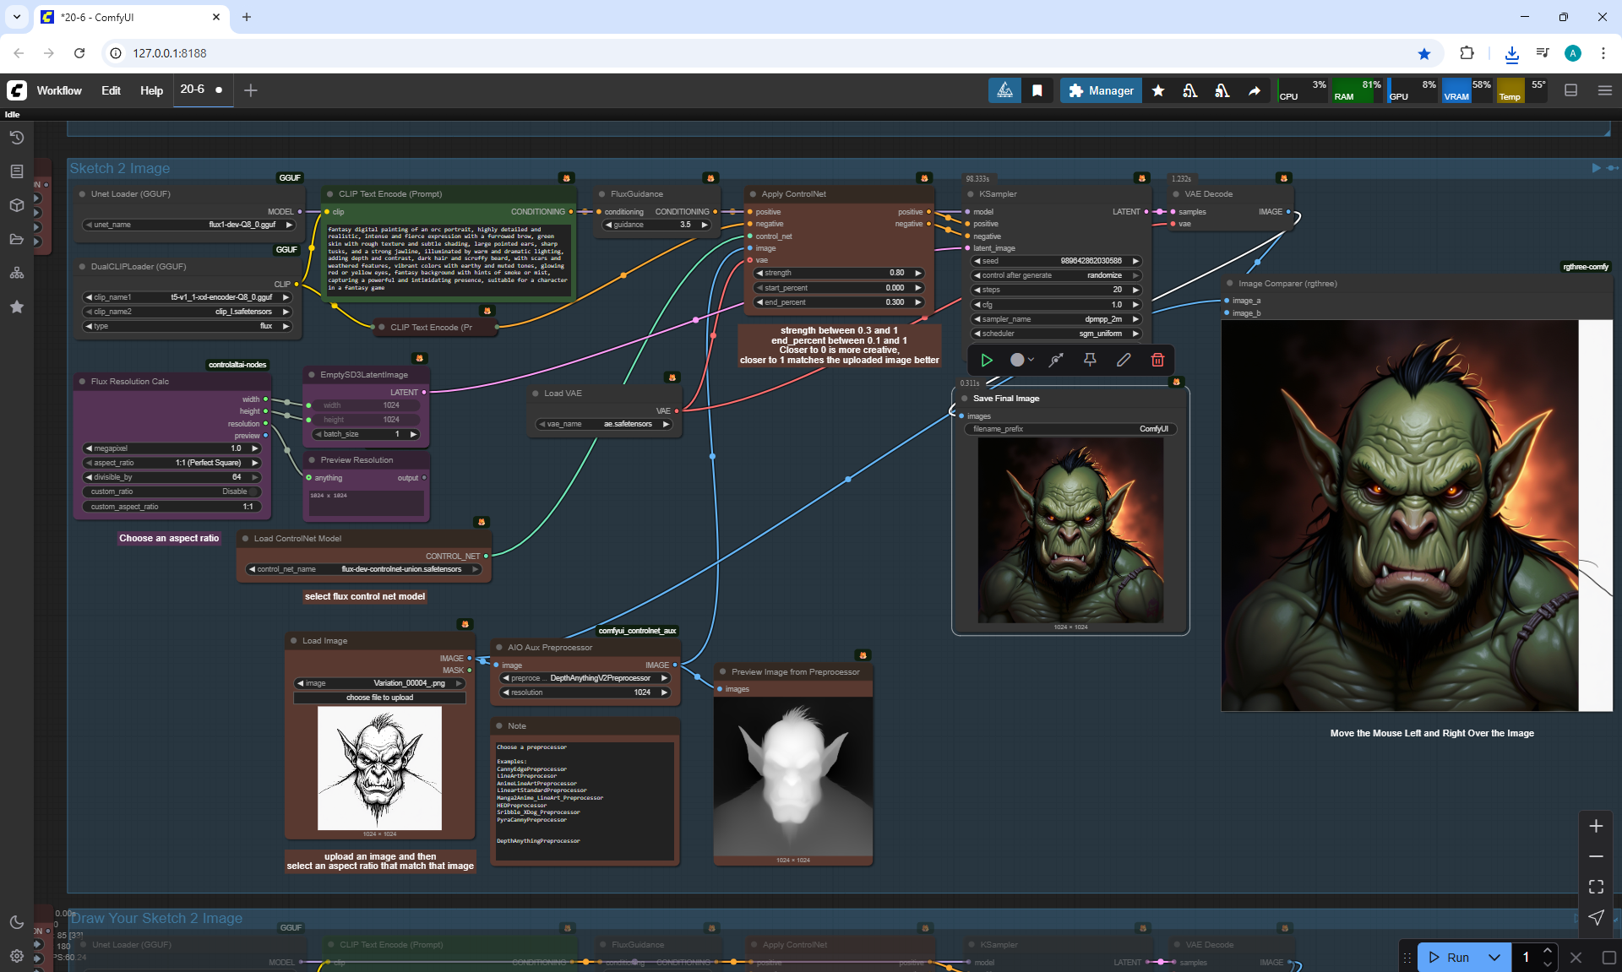The width and height of the screenshot is (1622, 972).
Task: Delete selected node with trash icon
Action: coord(1157,360)
